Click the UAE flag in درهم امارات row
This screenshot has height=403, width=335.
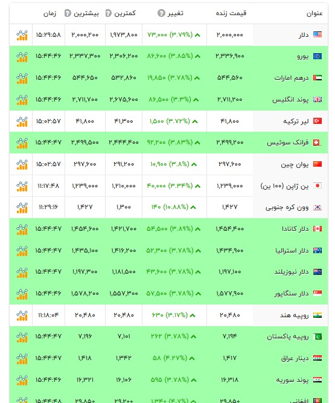click(x=317, y=77)
